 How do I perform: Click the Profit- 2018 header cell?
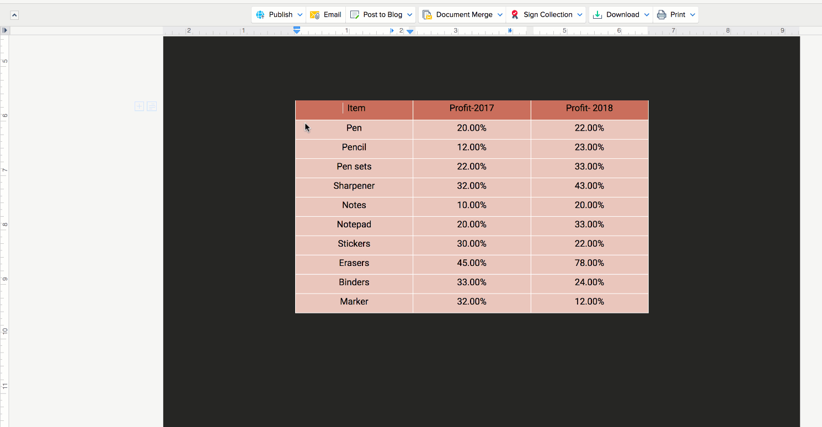(590, 110)
